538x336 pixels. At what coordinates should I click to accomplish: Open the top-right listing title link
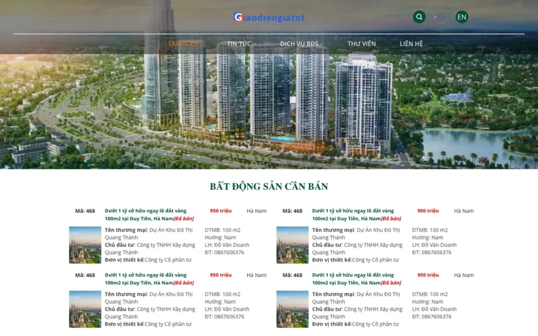pyautogui.click(x=357, y=215)
